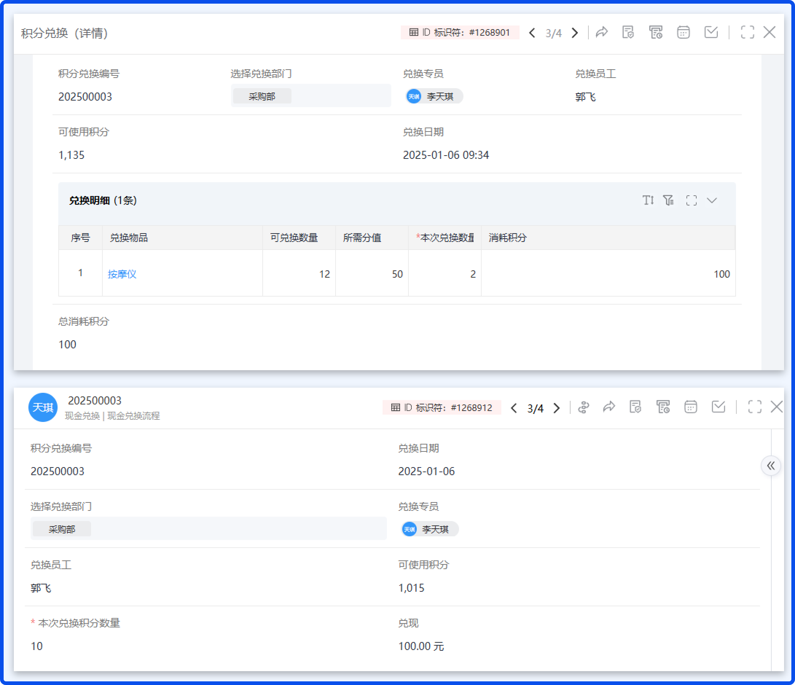
Task: Collapse the right side panel using the « arrow
Action: coord(771,466)
